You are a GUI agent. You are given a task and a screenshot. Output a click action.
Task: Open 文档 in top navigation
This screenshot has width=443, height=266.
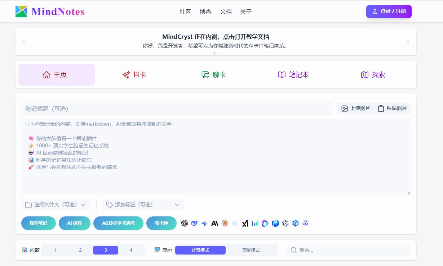(x=226, y=12)
